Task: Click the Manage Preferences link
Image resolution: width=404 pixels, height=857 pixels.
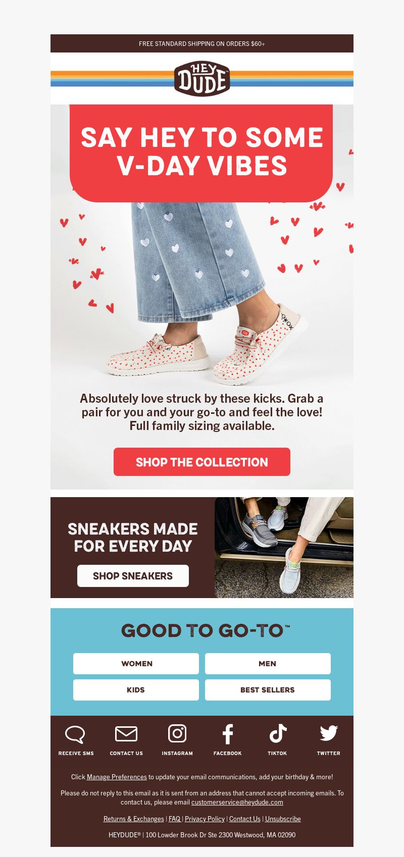Action: (117, 777)
